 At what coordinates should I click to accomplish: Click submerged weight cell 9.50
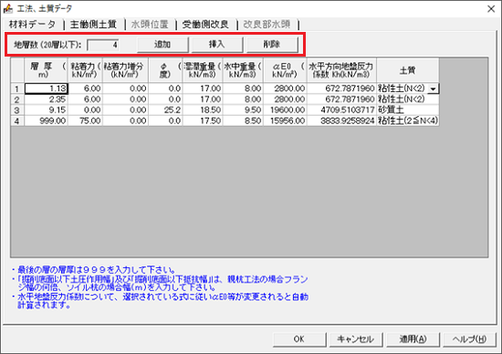243,110
